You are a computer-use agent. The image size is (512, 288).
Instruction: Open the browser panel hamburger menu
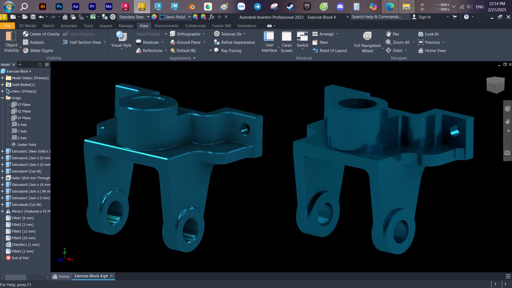click(x=47, y=65)
